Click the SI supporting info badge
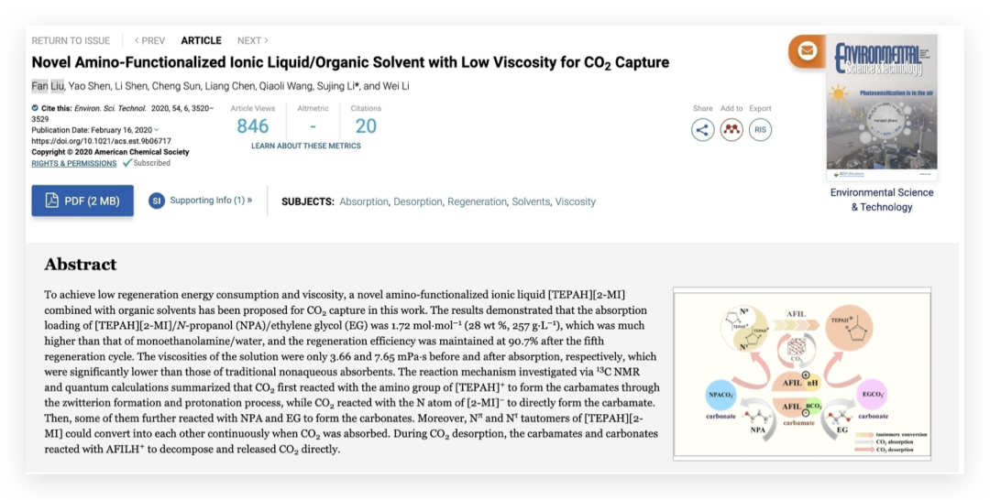 pos(157,201)
